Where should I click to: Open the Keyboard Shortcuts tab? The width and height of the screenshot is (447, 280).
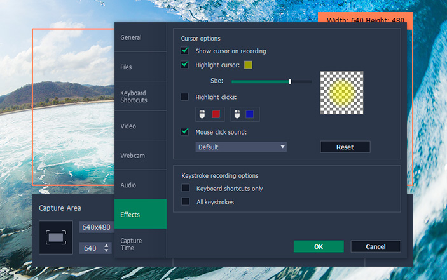click(x=141, y=97)
